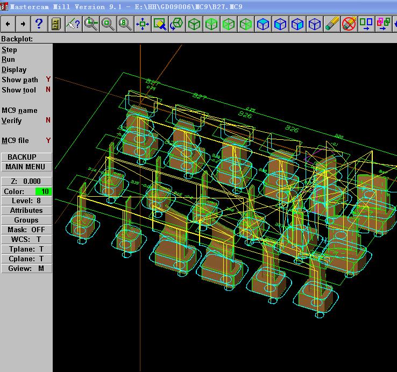Fit geometry to screen with four-arrow icon
The width and height of the screenshot is (397, 372).
pos(143,24)
